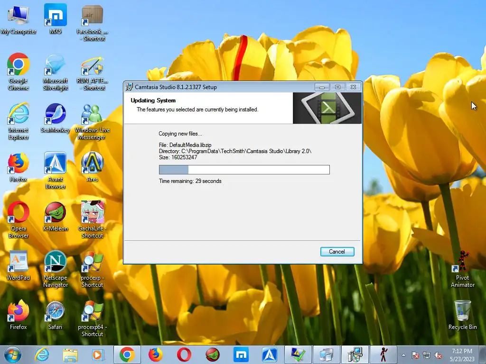The image size is (486, 364).
Task: Launch the MX5 browser shortcut
Action: pos(55,19)
